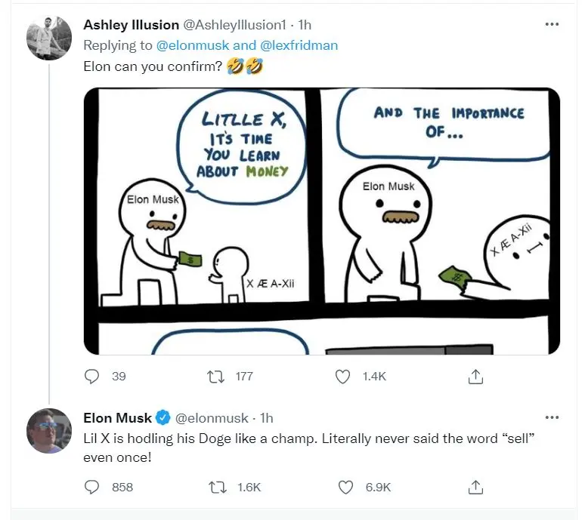Like Elon Musk's Doge tweet
The width and height of the screenshot is (585, 520).
[x=345, y=487]
